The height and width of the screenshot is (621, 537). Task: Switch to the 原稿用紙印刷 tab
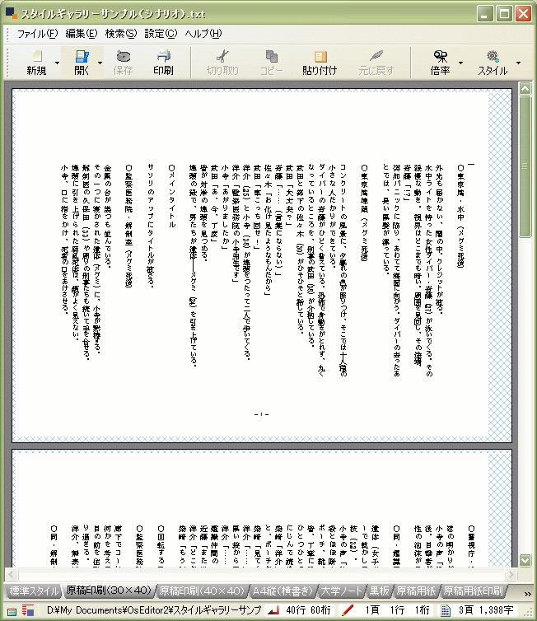[x=473, y=591]
